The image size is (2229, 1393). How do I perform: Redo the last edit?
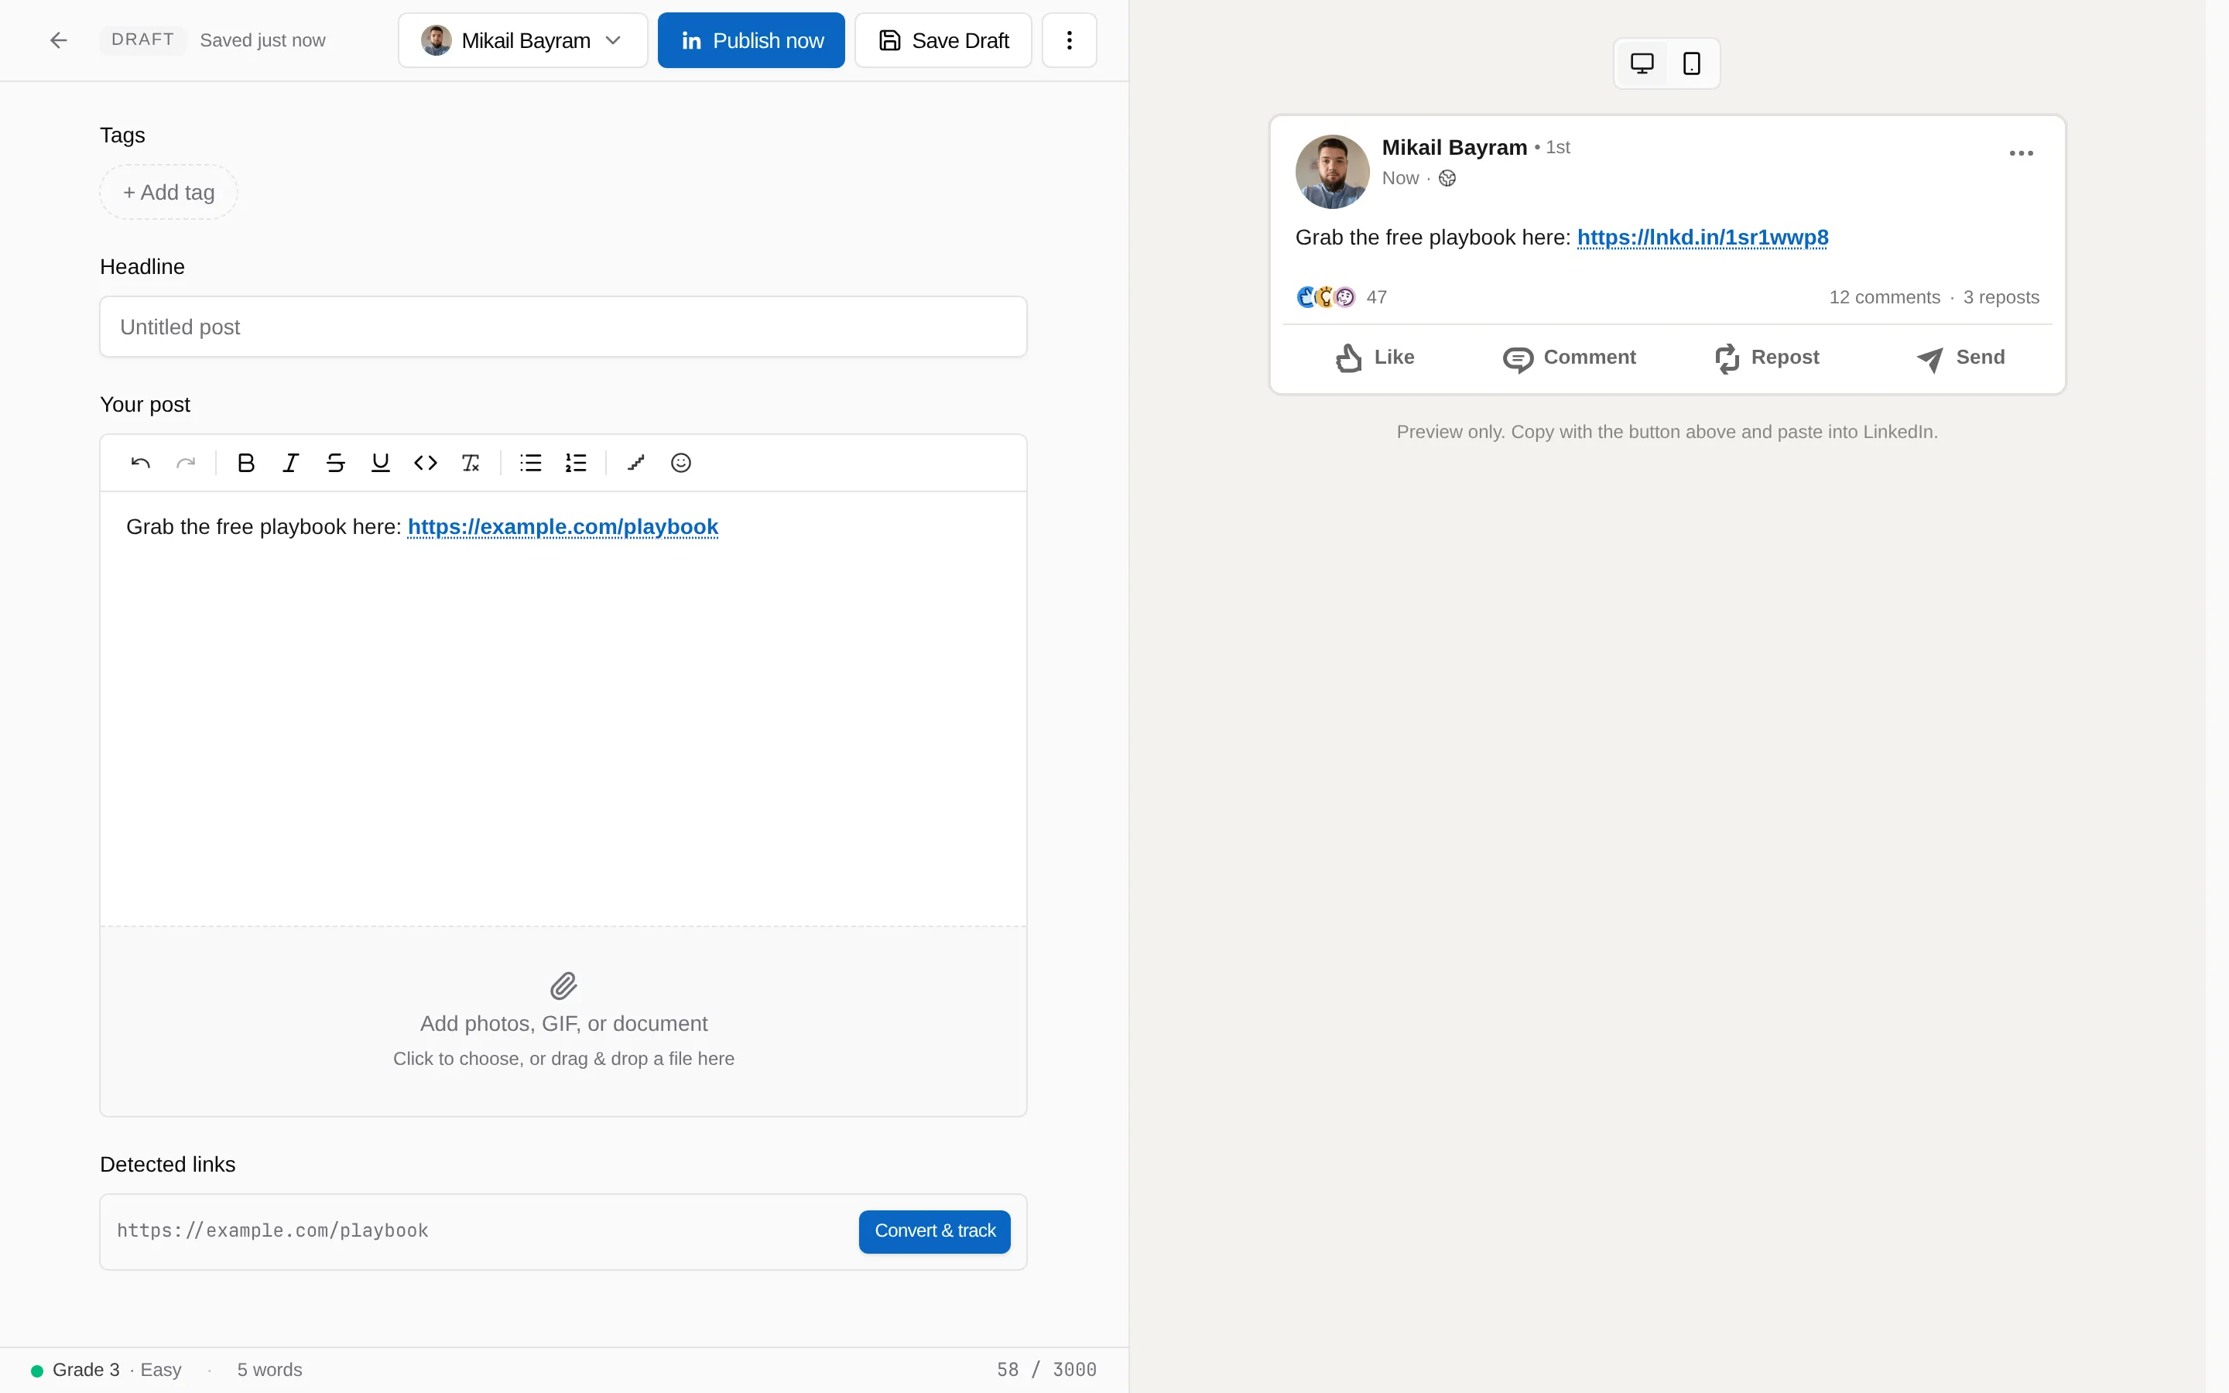(x=186, y=463)
